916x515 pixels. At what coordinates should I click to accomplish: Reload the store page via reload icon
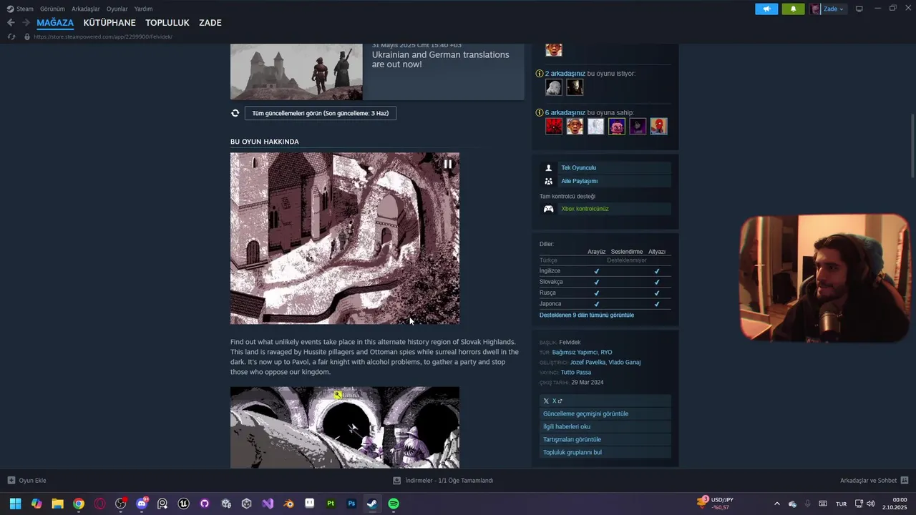pos(11,36)
